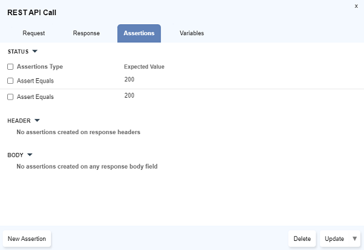This screenshot has width=364, height=250.
Task: Click the first row's expected value 200
Action: coord(129,79)
